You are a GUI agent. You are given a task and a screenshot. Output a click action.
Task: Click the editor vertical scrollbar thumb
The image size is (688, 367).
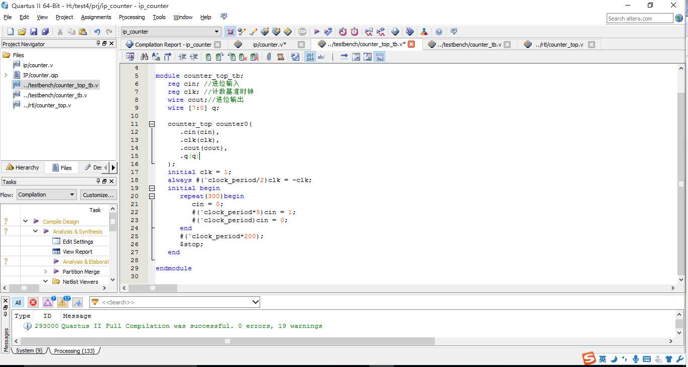click(x=680, y=183)
